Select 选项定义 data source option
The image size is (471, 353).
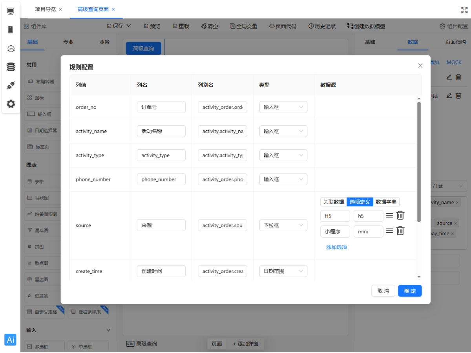click(360, 202)
